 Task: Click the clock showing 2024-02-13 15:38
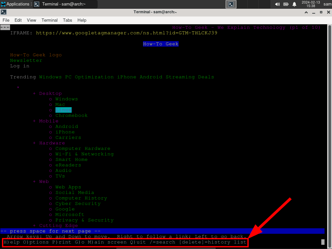(311, 4)
